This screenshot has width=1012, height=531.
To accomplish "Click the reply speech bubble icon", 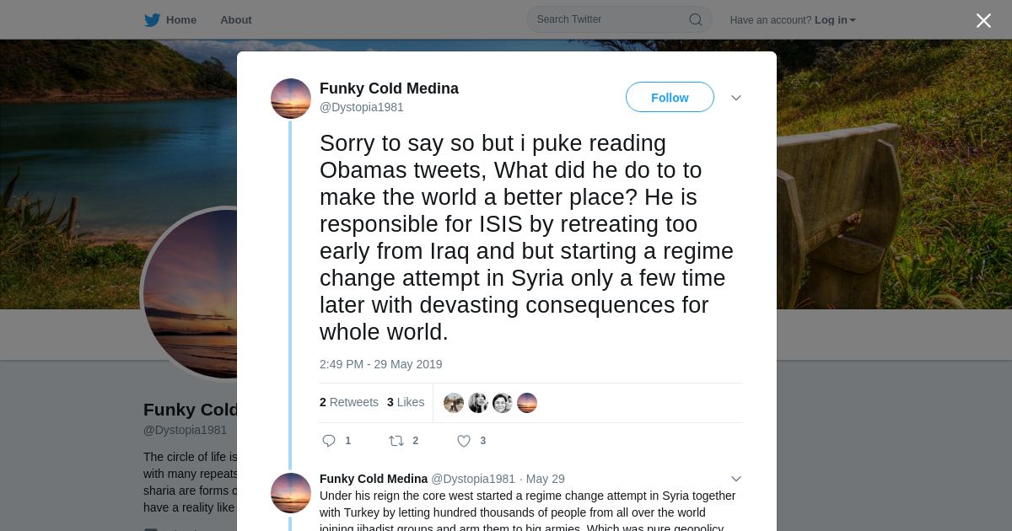I will click(x=329, y=441).
